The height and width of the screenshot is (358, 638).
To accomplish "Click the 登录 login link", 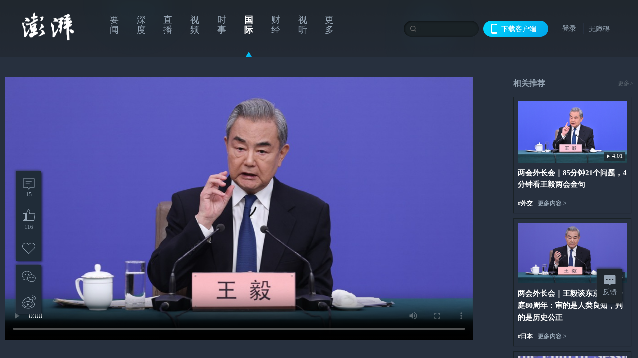I will pos(569,29).
